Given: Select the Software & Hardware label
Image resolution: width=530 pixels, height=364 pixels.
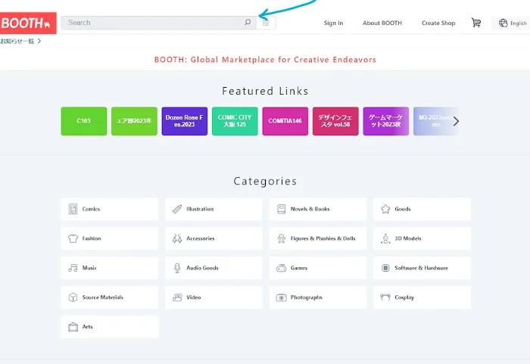Looking at the screenshot, I should (x=422, y=268).
